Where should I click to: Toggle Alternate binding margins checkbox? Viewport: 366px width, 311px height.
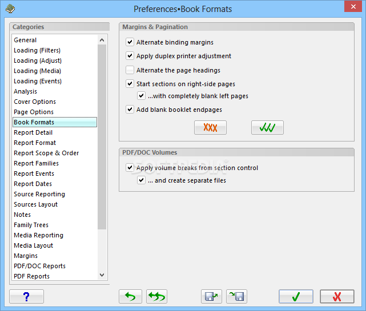click(x=130, y=42)
